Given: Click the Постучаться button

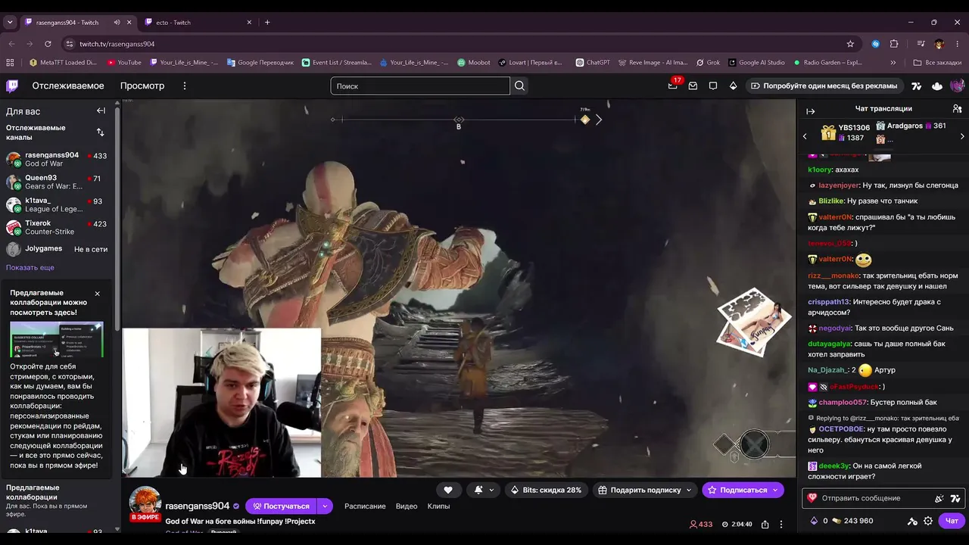Looking at the screenshot, I should tap(281, 506).
